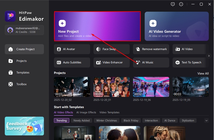Filter templates by Winter Christmas
The width and height of the screenshot is (214, 140).
pyautogui.click(x=107, y=120)
